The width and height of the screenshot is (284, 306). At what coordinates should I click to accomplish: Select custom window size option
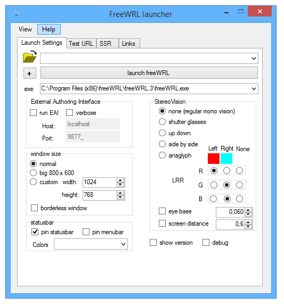click(x=33, y=182)
